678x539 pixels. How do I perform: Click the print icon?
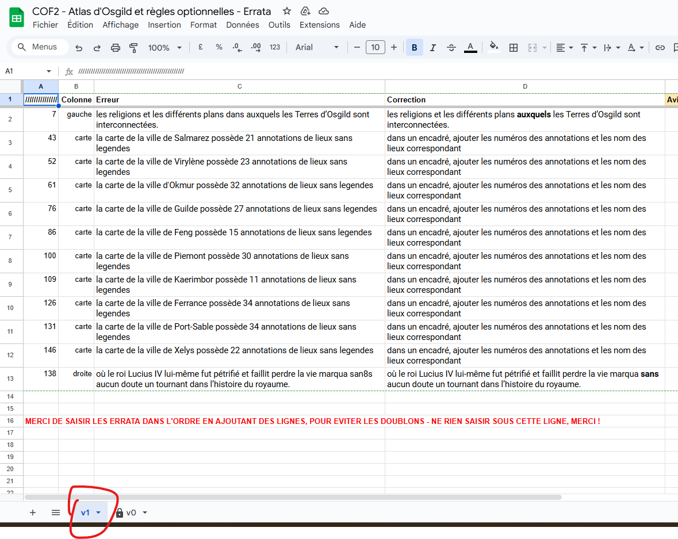[x=116, y=48]
